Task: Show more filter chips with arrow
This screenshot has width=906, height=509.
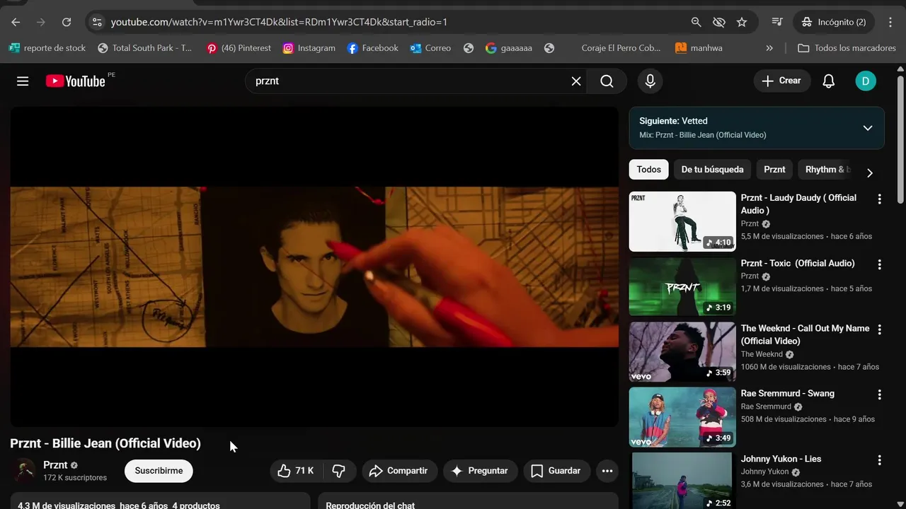Action: (870, 173)
